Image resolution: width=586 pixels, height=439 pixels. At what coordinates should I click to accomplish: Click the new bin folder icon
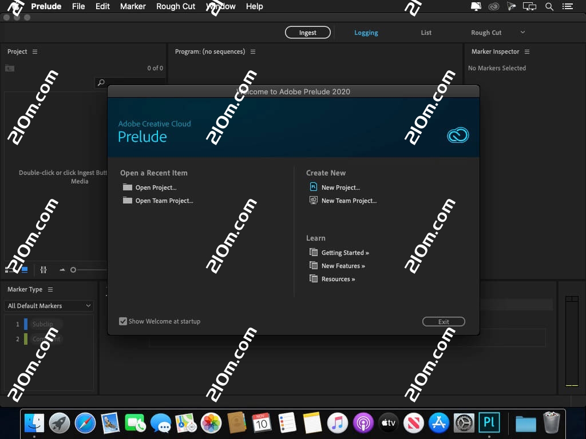point(10,68)
